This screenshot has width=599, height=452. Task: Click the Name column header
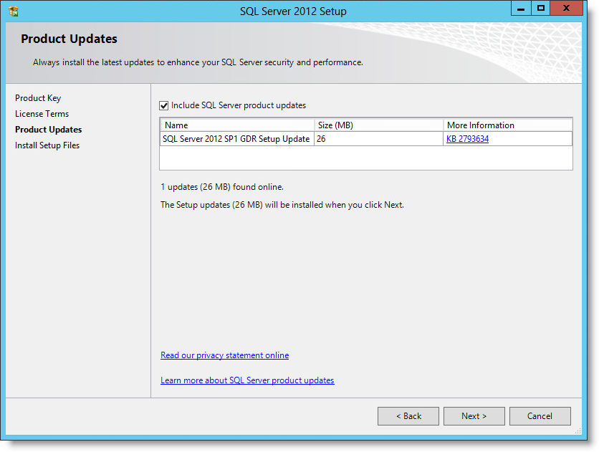tap(238, 125)
